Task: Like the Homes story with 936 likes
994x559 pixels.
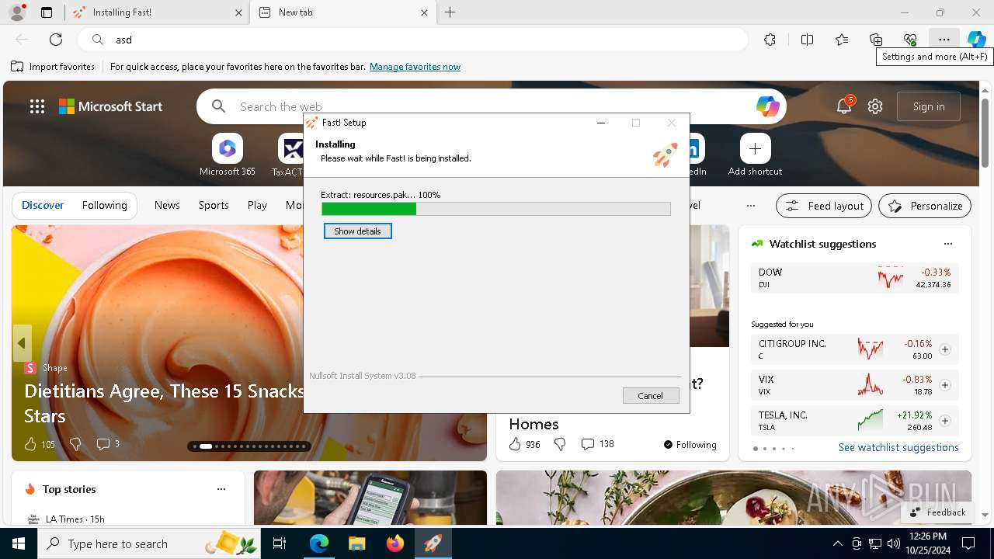Action: point(514,444)
